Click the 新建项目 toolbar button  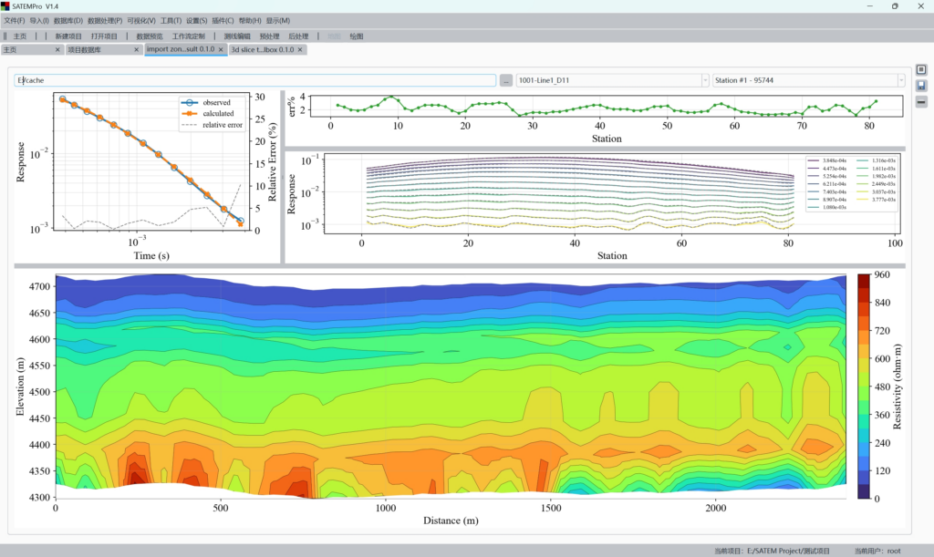click(68, 36)
